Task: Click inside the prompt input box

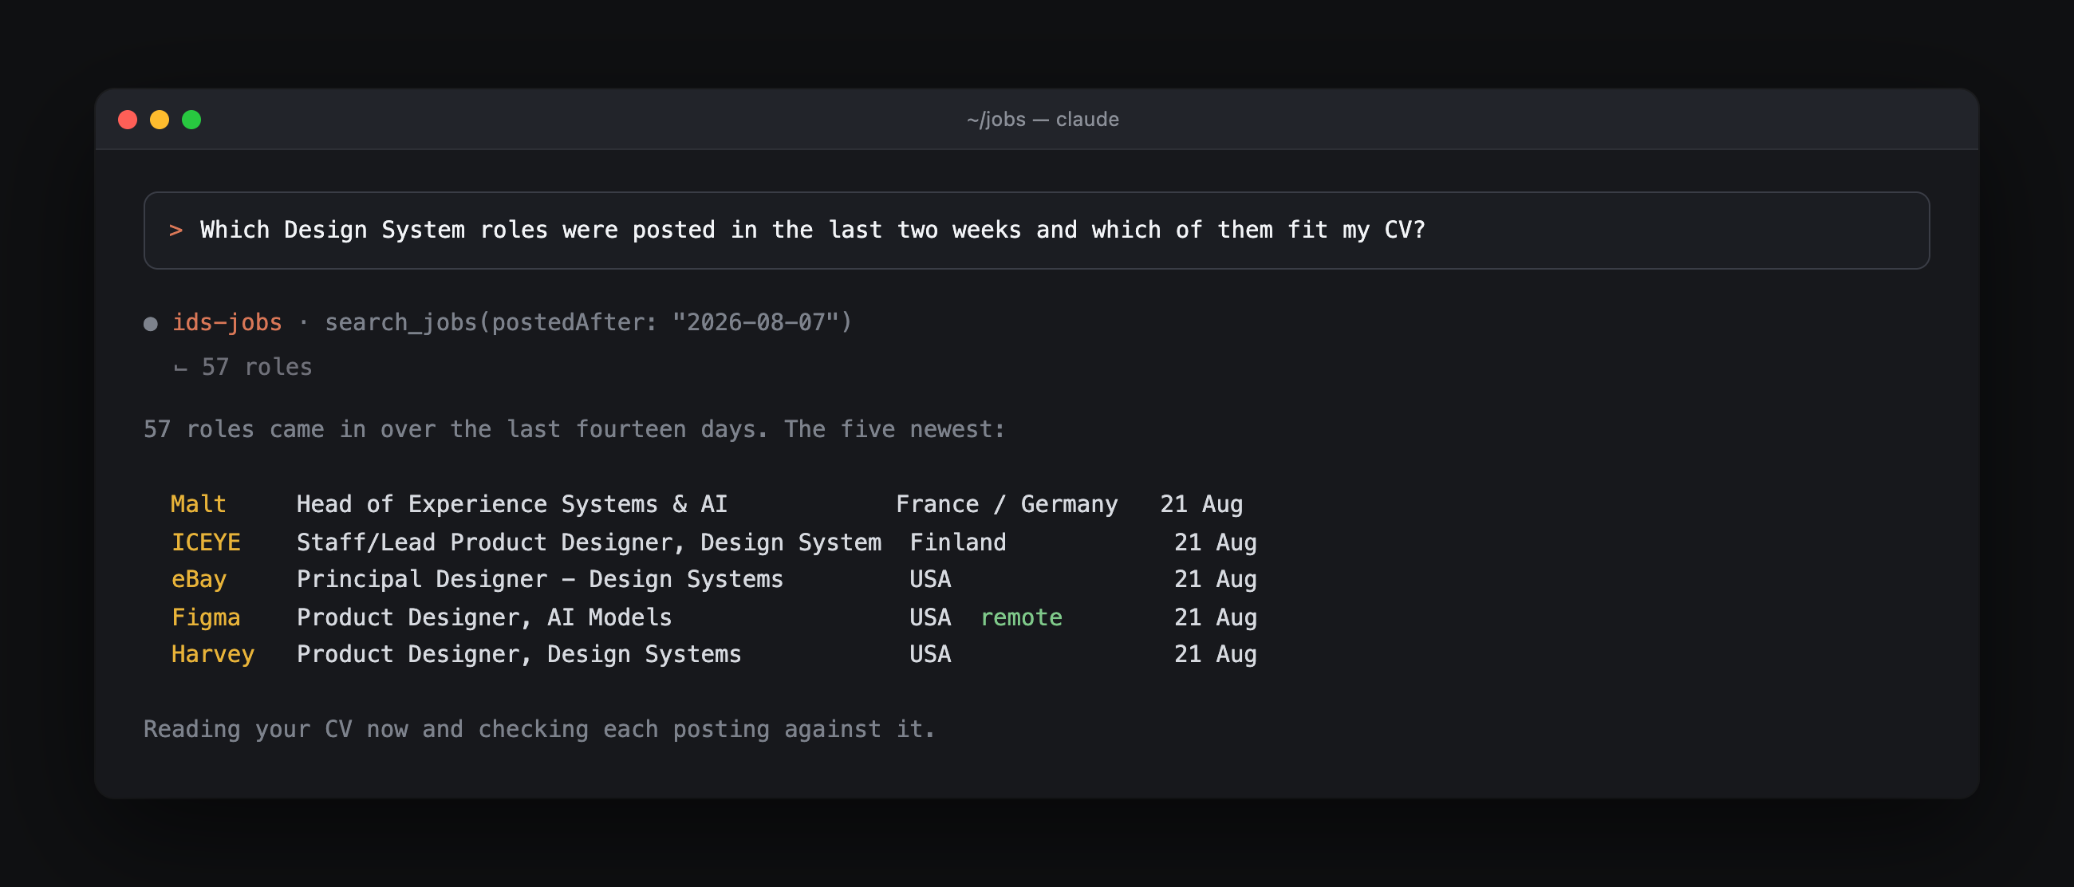Action: tap(1036, 231)
